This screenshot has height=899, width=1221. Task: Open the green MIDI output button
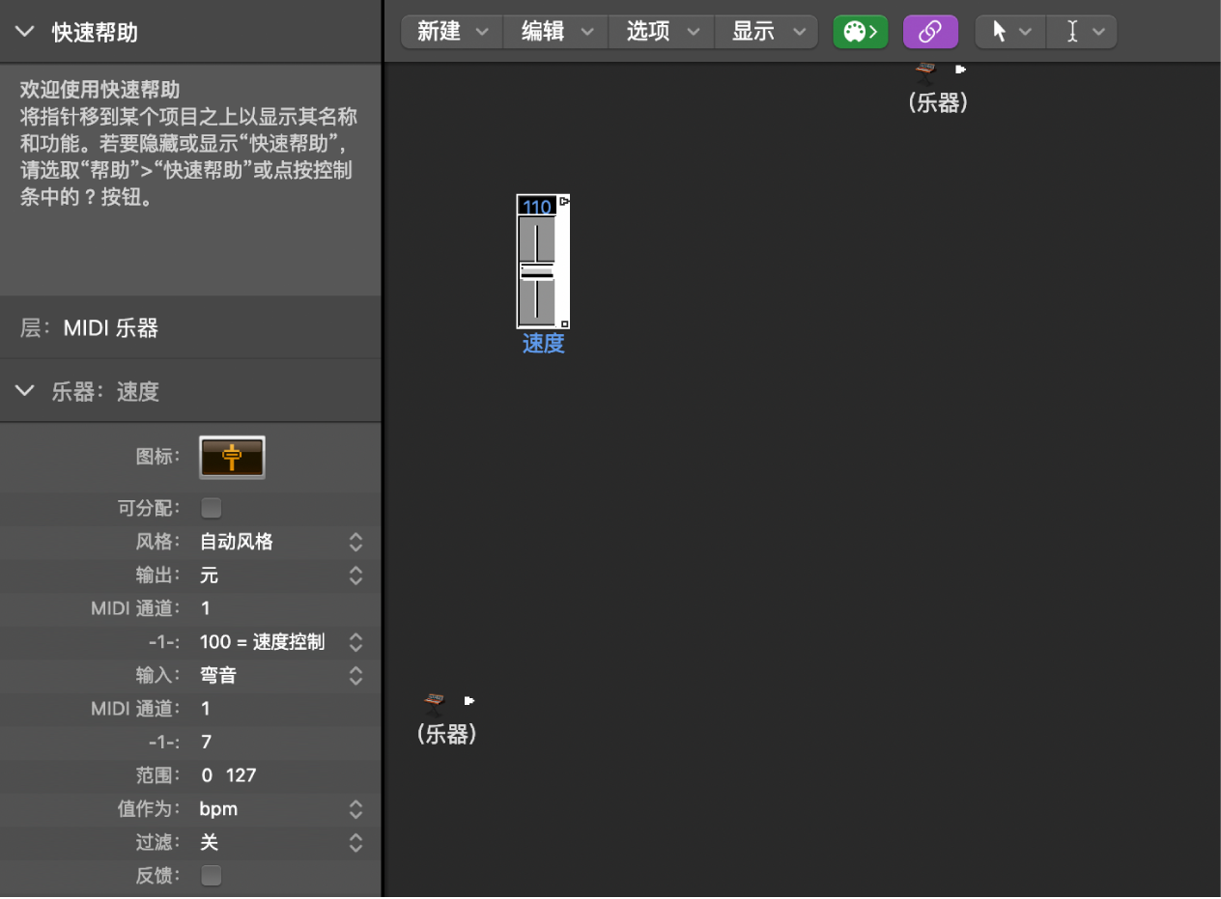tap(860, 31)
